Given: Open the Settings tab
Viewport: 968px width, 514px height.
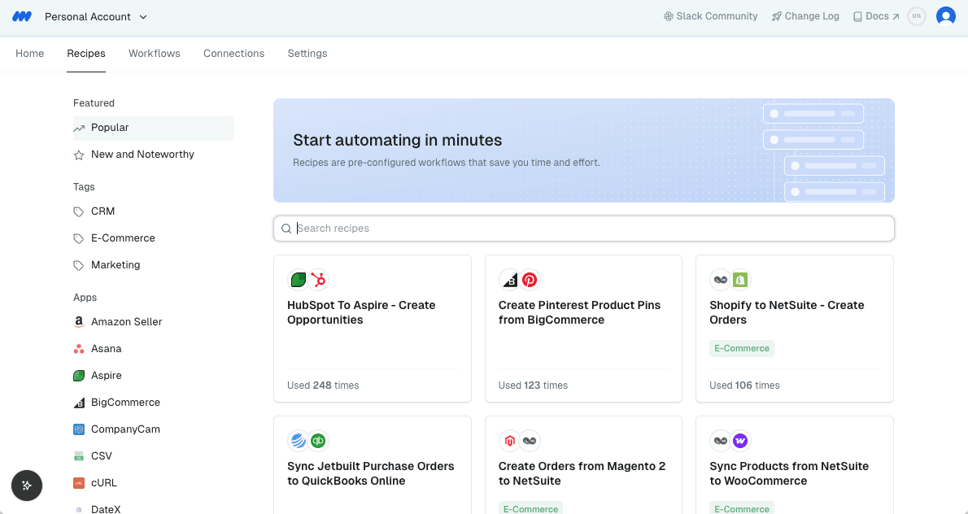Looking at the screenshot, I should pyautogui.click(x=307, y=54).
